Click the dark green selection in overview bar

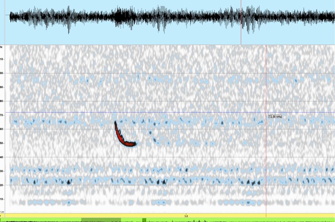(101, 219)
